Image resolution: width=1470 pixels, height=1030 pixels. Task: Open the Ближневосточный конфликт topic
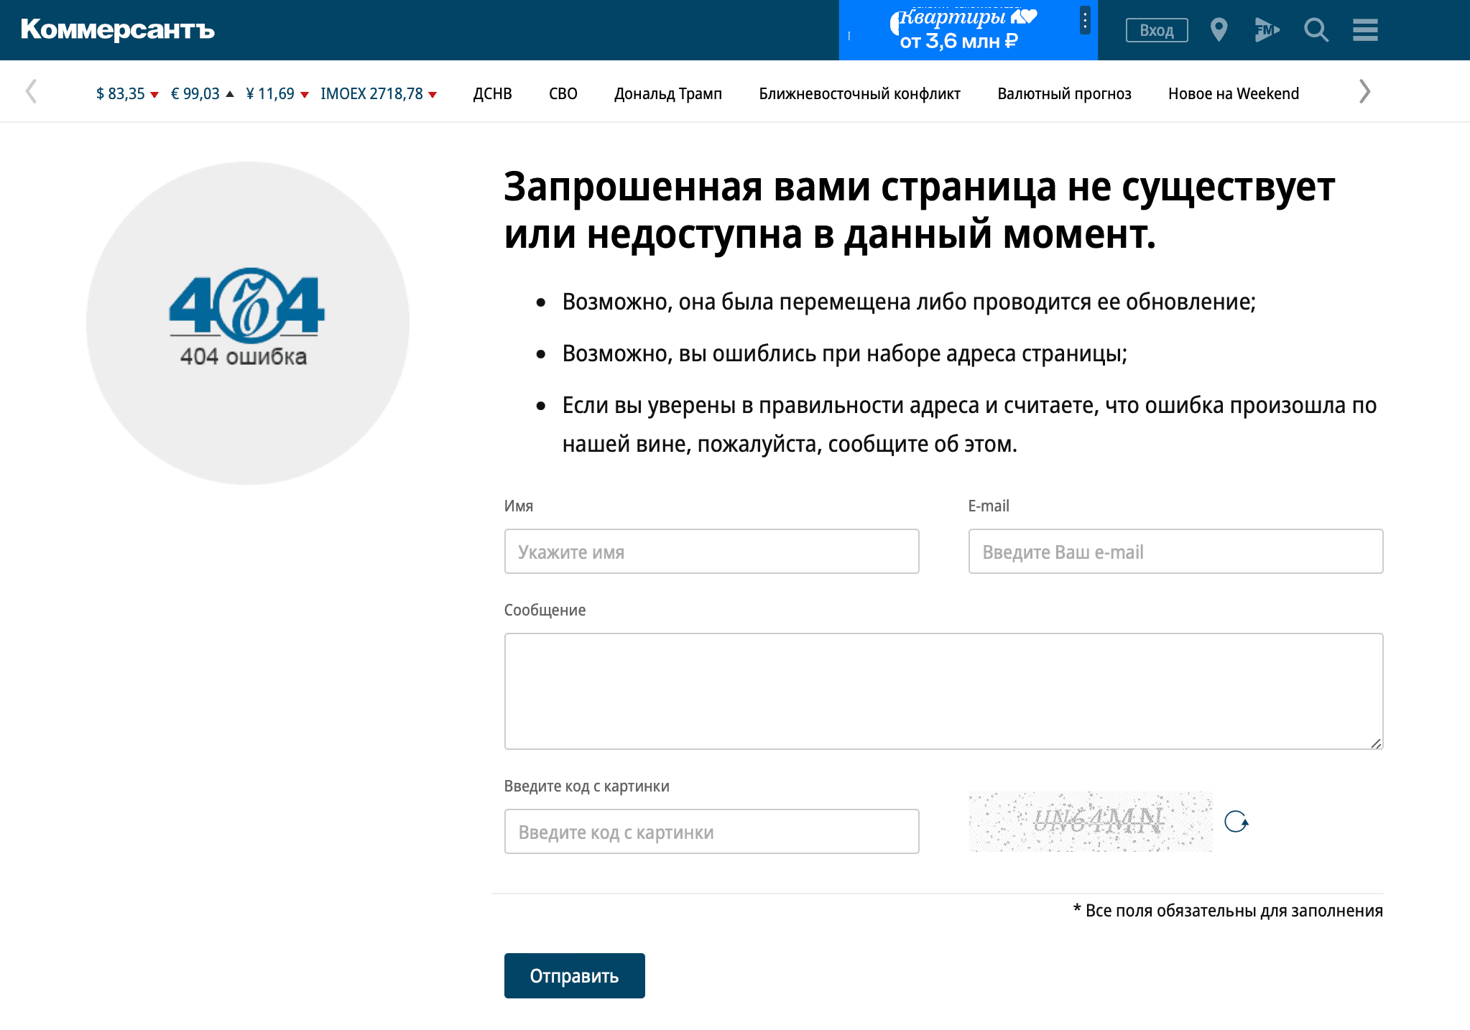pyautogui.click(x=859, y=94)
